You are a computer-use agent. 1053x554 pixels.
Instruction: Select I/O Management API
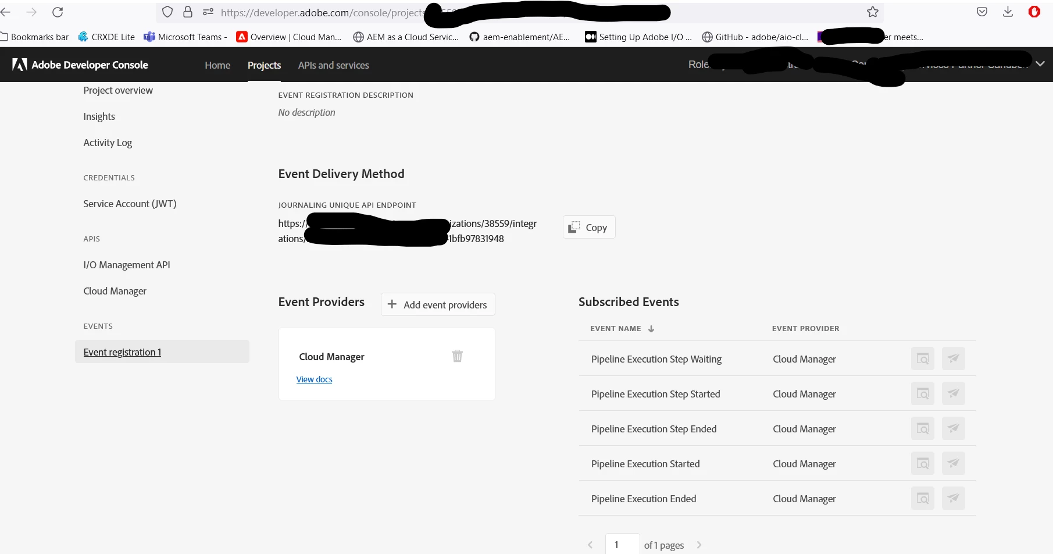pos(127,265)
